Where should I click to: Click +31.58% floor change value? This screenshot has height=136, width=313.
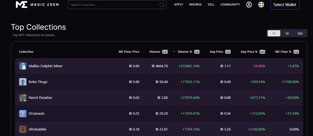point(292,114)
